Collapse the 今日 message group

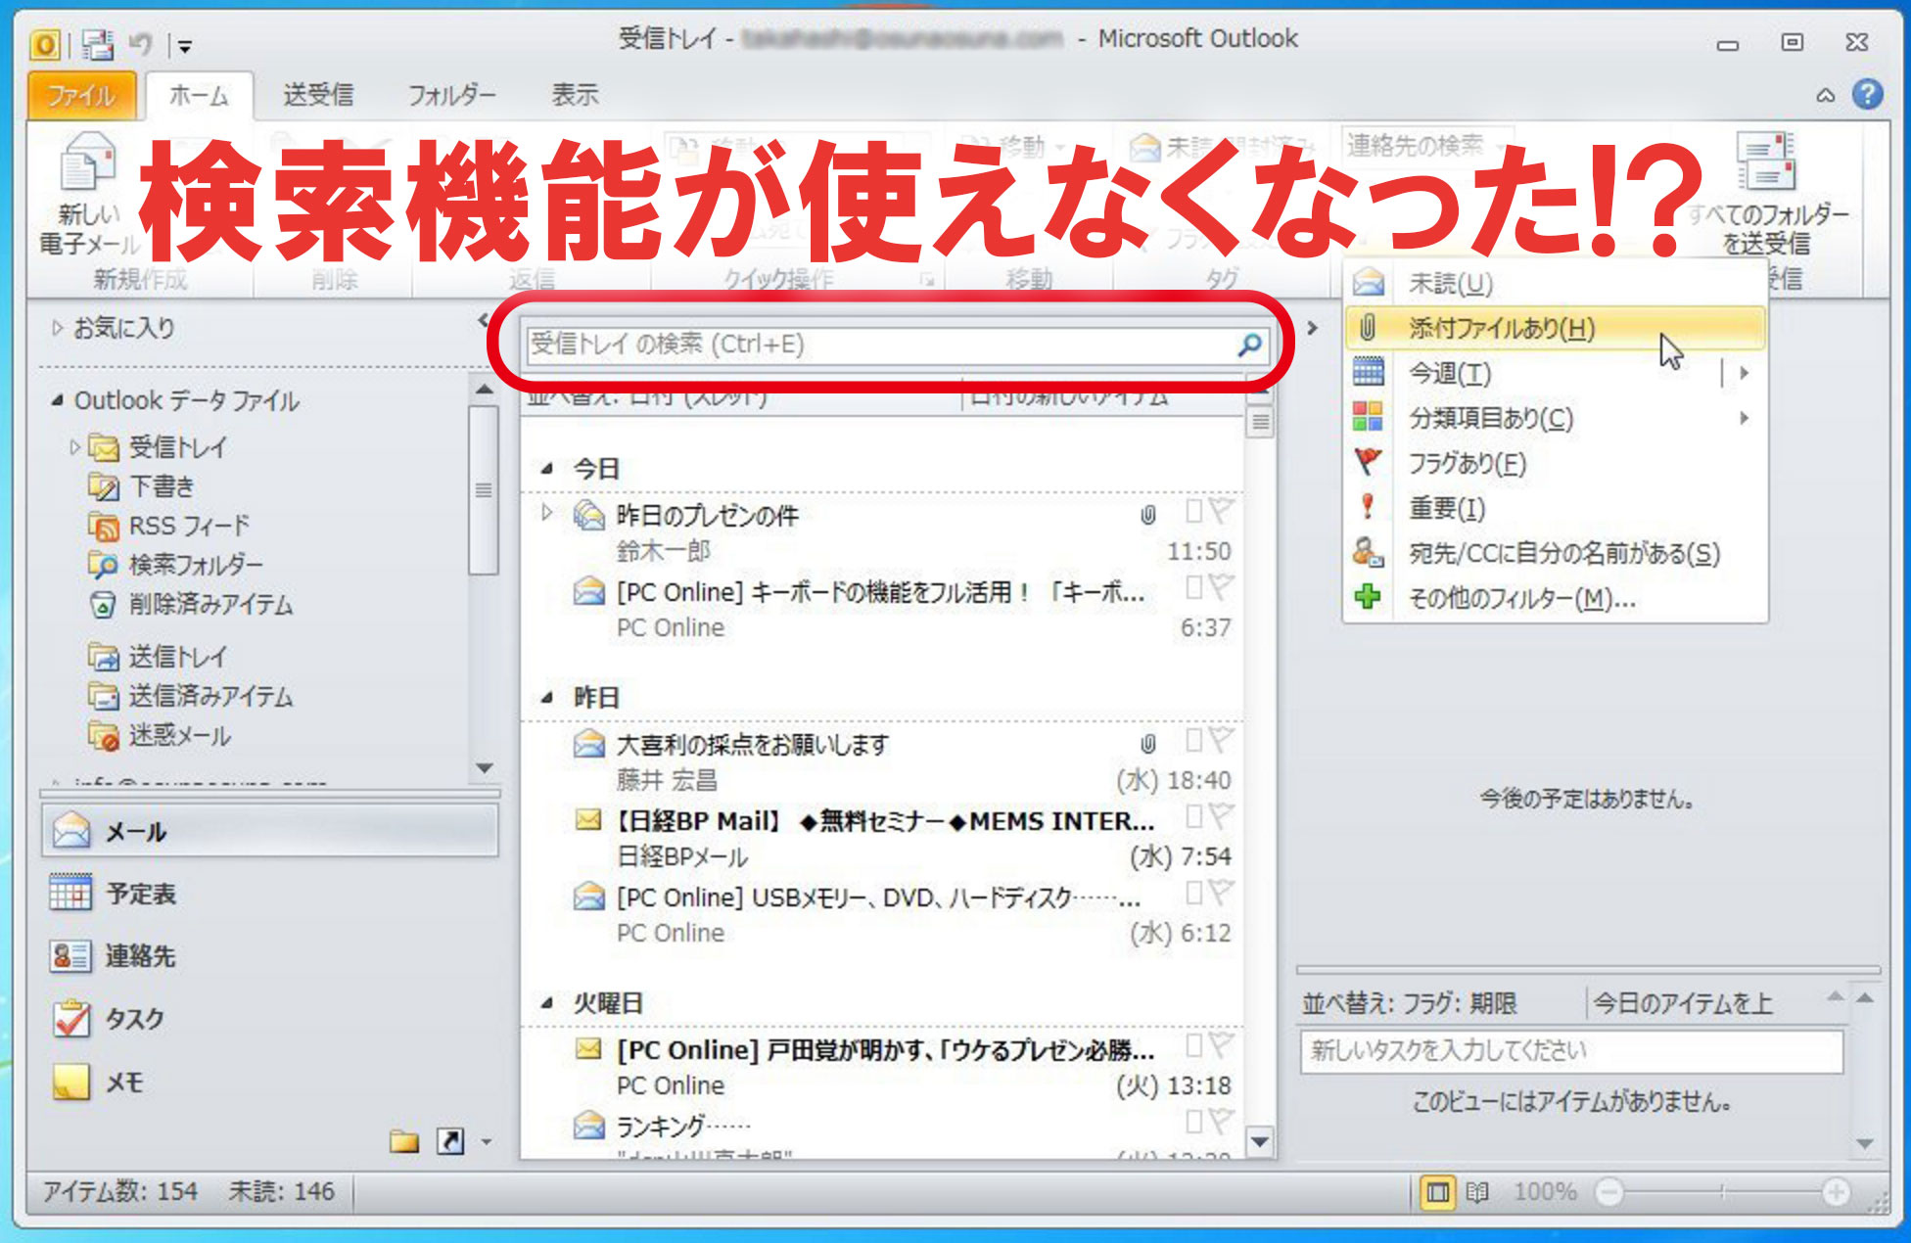547,469
